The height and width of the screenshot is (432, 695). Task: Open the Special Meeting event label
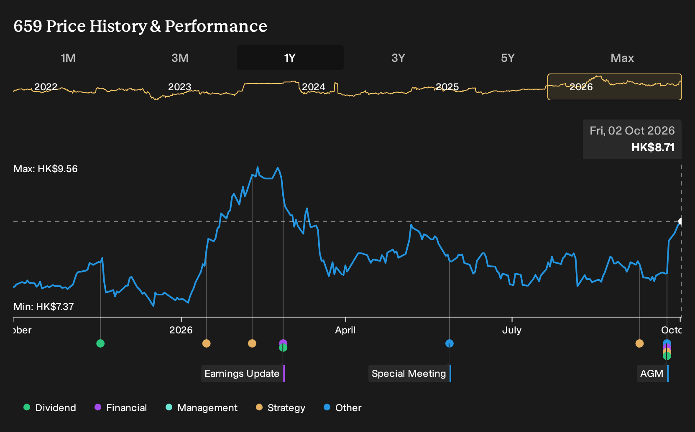(410, 374)
